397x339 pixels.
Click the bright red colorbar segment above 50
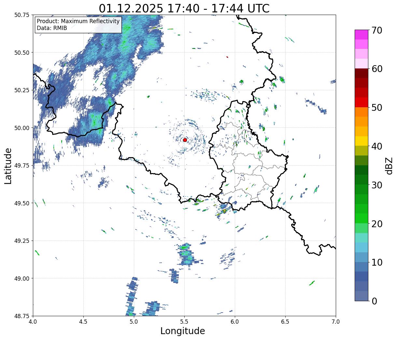pyautogui.click(x=362, y=102)
